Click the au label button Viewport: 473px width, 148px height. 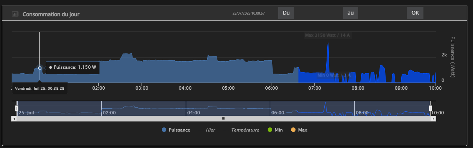[x=351, y=13]
